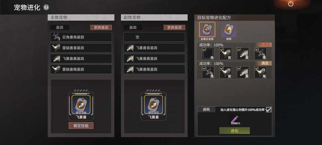
Task: Select the gold-framed target pet badge
Action: coord(207,30)
